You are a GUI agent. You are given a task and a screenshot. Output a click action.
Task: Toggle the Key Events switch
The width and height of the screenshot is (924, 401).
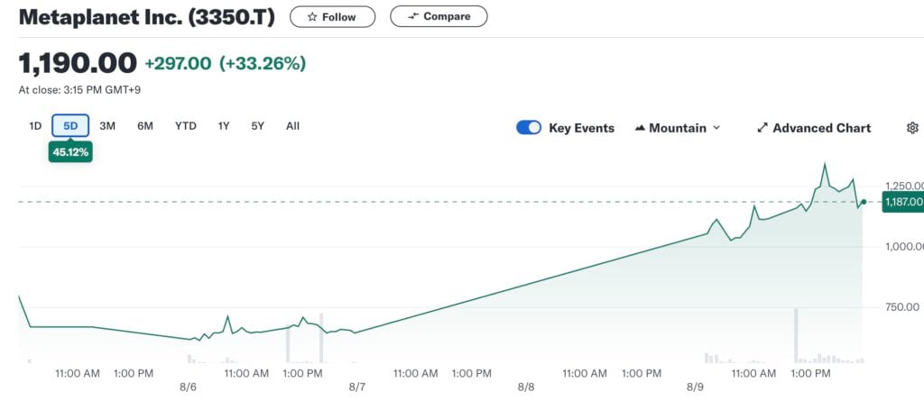tap(528, 128)
